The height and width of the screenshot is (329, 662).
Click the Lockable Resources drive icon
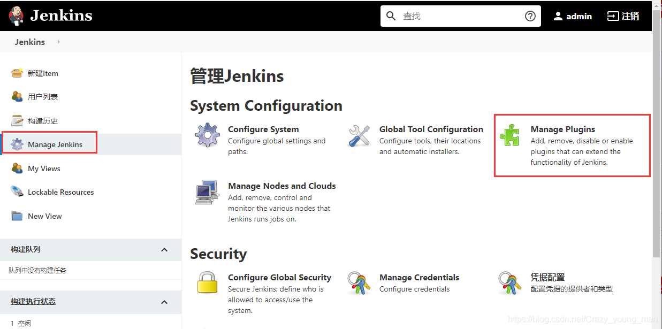click(17, 192)
